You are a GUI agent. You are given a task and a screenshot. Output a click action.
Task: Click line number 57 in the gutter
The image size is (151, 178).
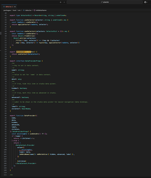tap(6, 52)
